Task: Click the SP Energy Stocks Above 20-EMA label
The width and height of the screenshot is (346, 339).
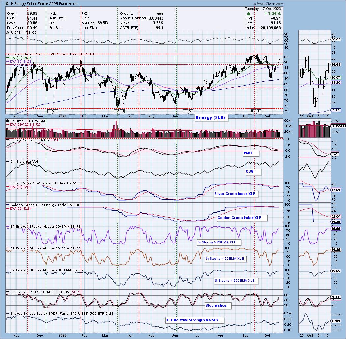Action: [45, 226]
